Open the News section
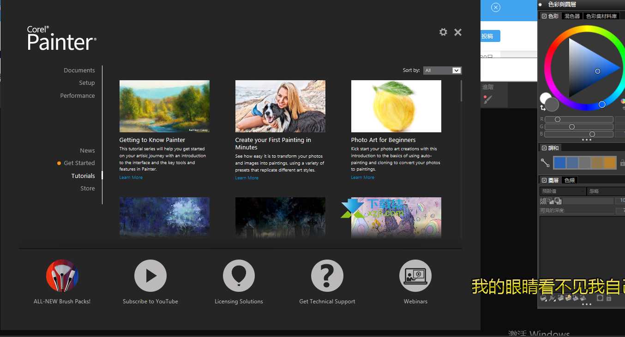 (x=87, y=150)
